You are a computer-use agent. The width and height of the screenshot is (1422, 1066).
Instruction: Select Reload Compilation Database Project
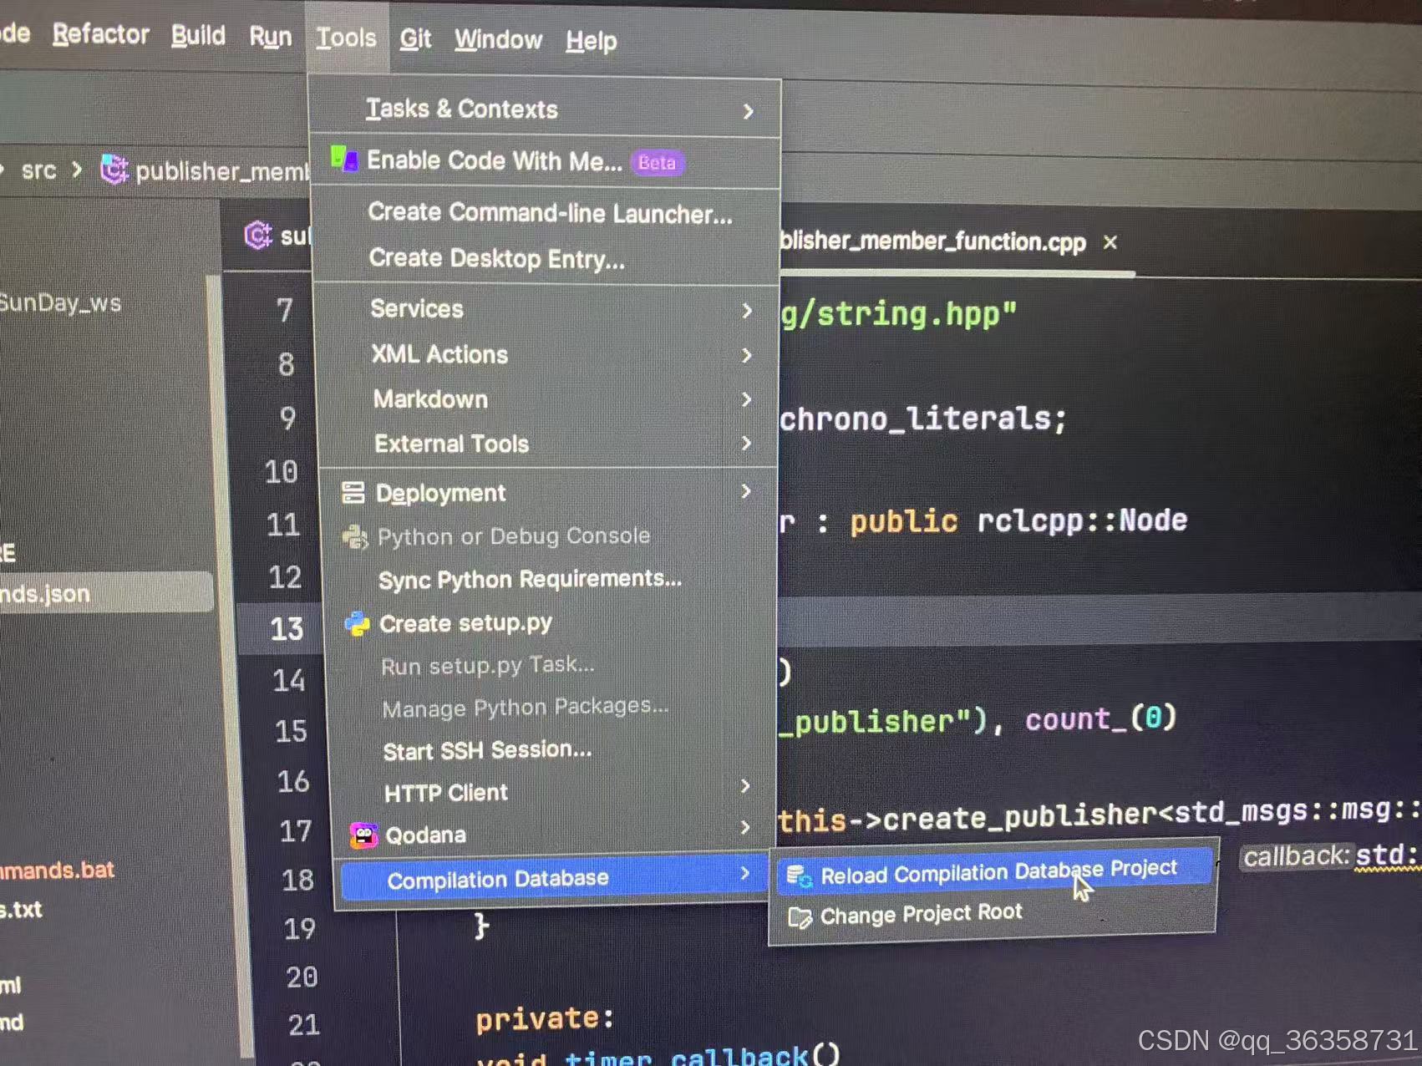tap(998, 874)
